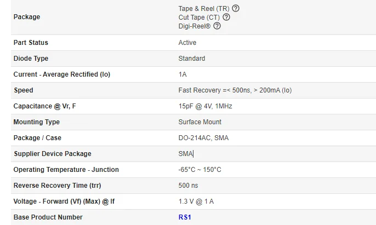
Task: Select the 500 ns reverse recovery value
Action: pos(188,186)
